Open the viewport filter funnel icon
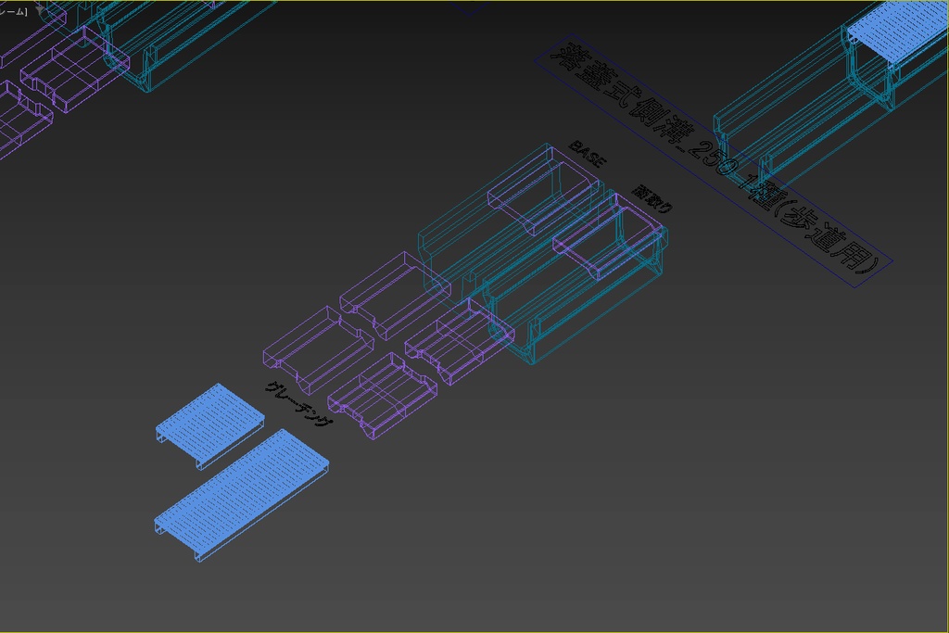 [39, 11]
